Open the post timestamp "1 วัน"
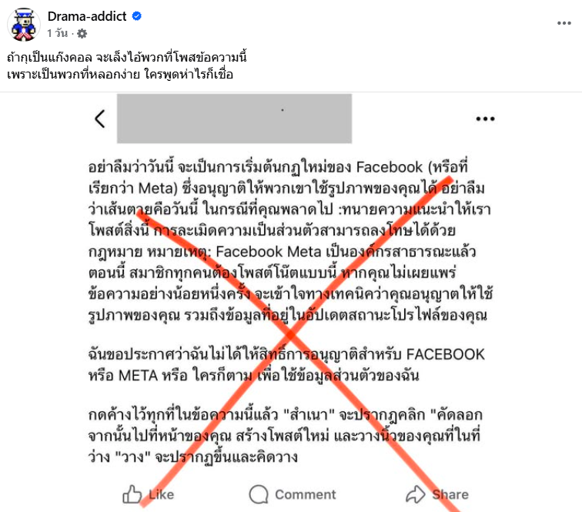 [x=58, y=33]
